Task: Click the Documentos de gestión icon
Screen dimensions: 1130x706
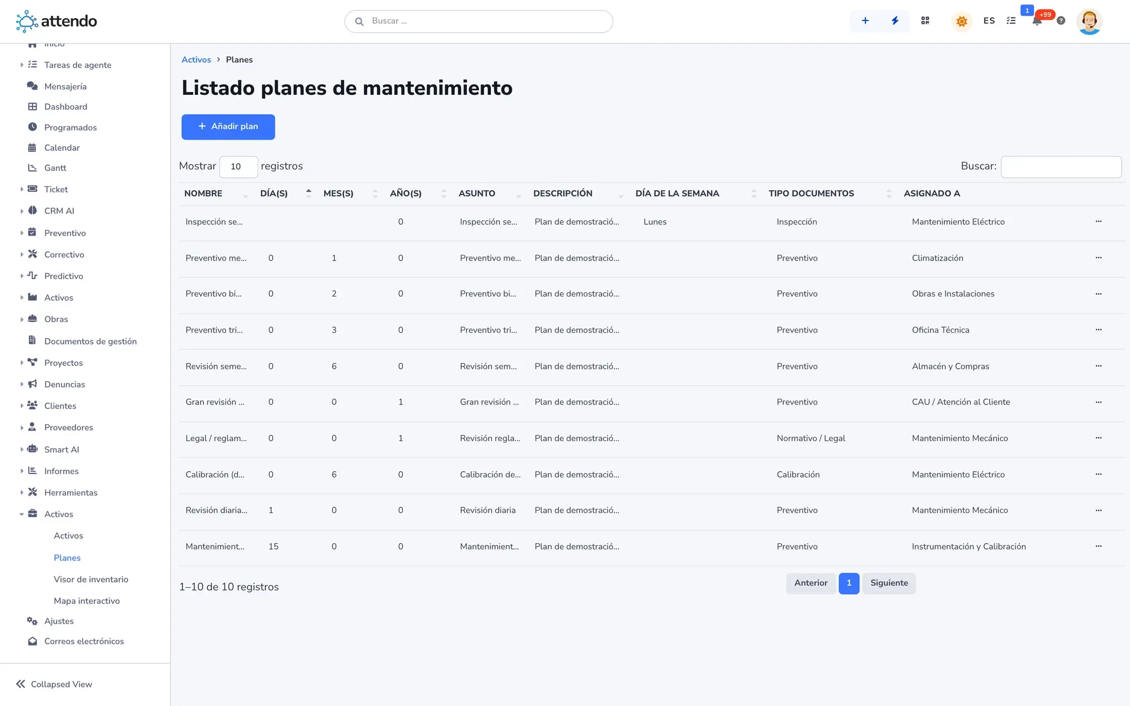Action: tap(32, 341)
